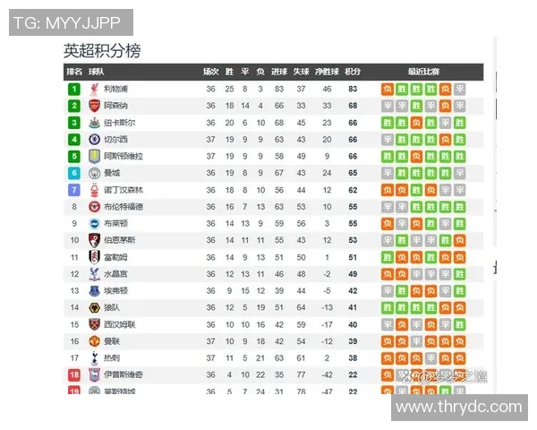This screenshot has width=537, height=430.
Task: Click the 最近比赛 column header
Action: click(423, 72)
